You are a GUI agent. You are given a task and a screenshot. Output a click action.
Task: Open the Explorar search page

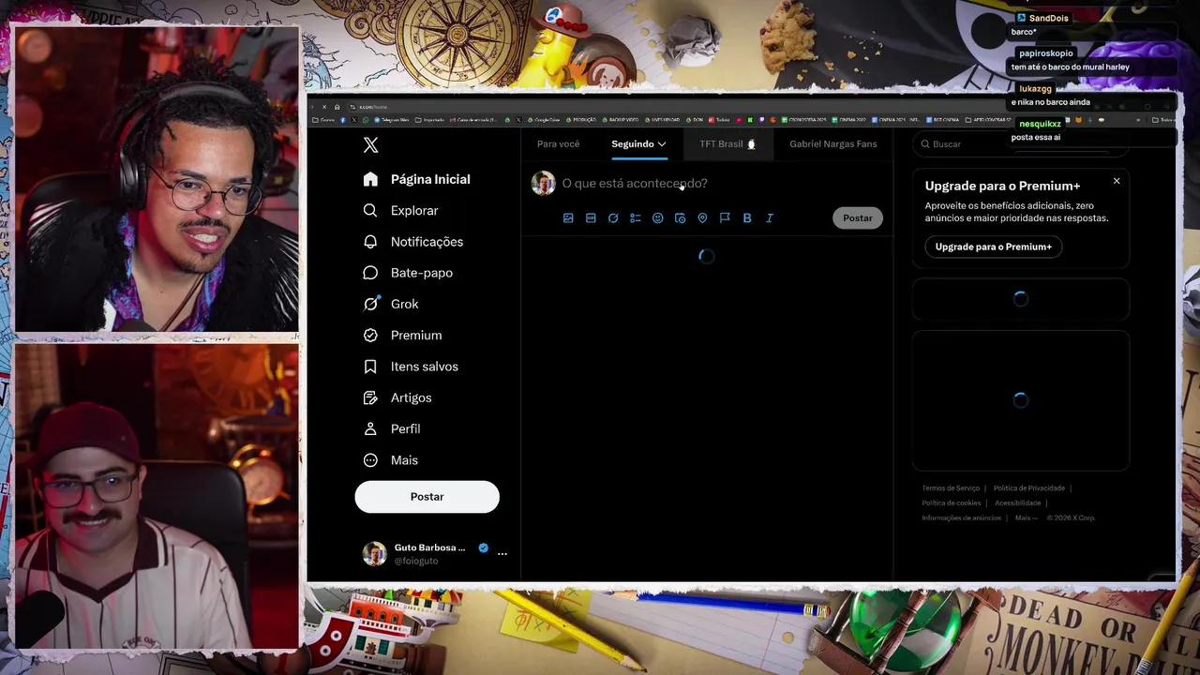401,210
